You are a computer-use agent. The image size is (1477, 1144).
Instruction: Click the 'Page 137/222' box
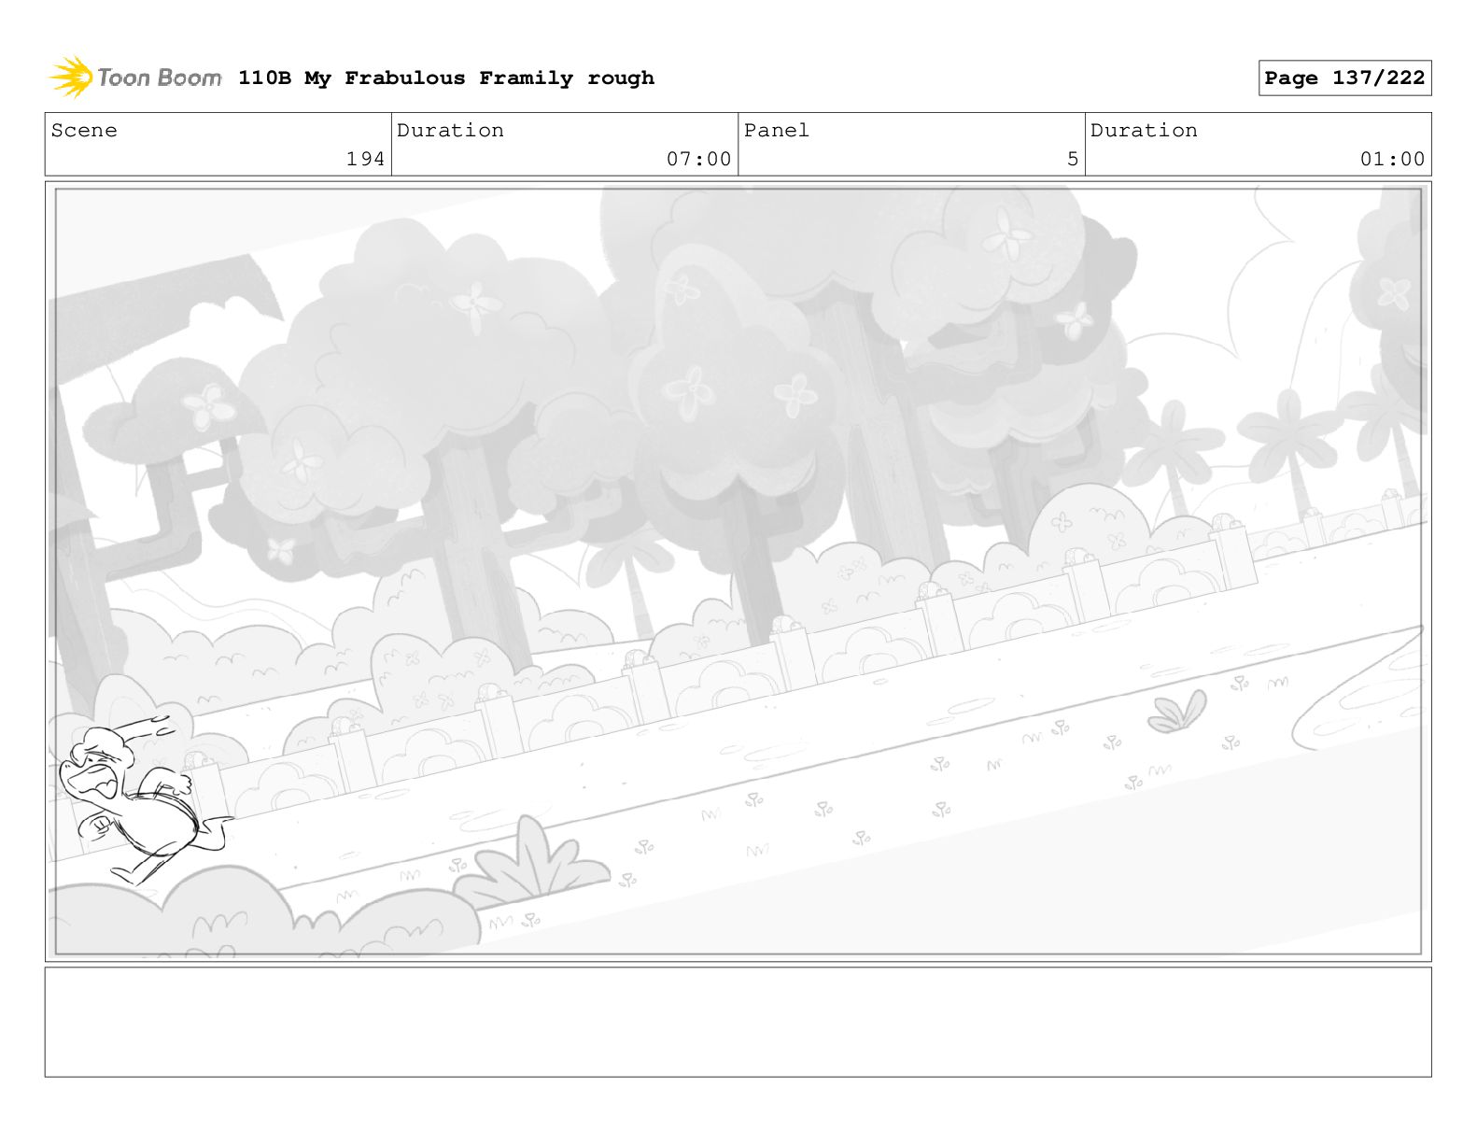click(1344, 78)
